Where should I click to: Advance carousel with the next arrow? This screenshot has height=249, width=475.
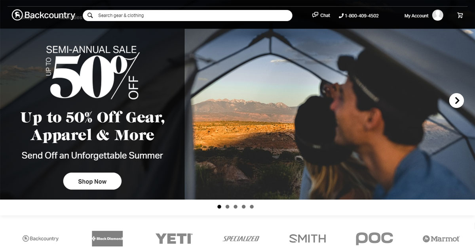456,100
